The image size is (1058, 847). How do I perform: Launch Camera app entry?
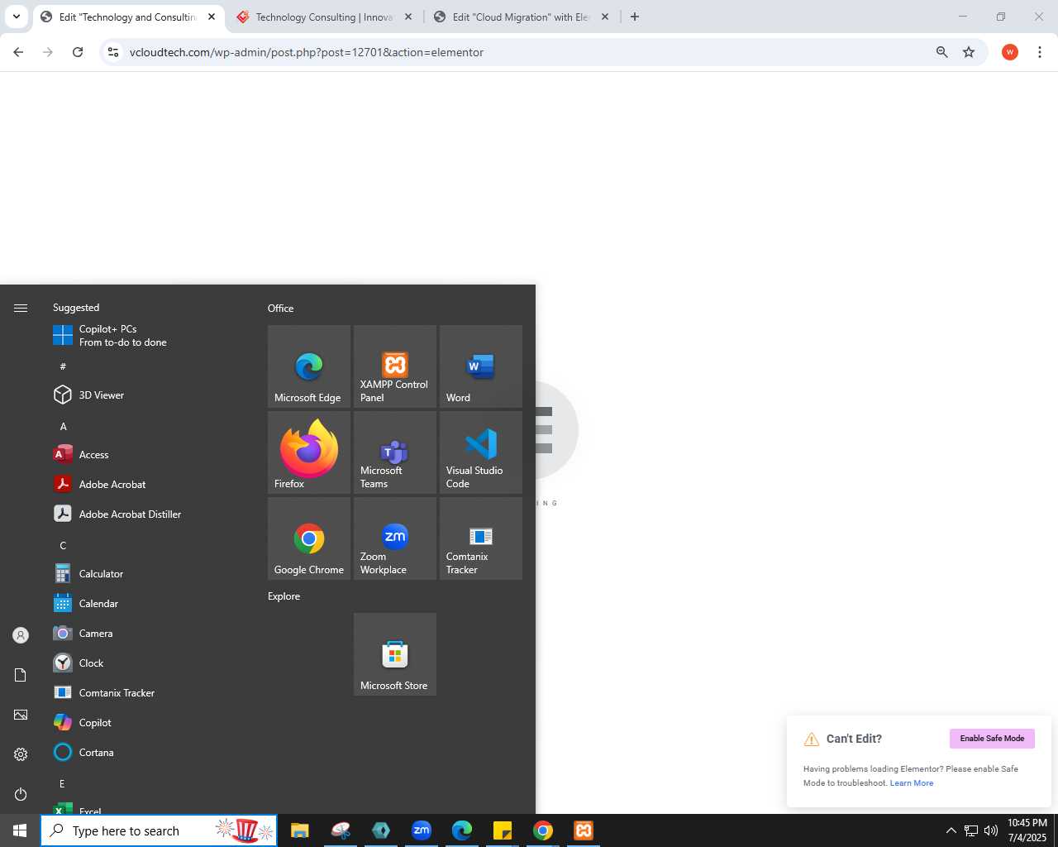(x=149, y=634)
